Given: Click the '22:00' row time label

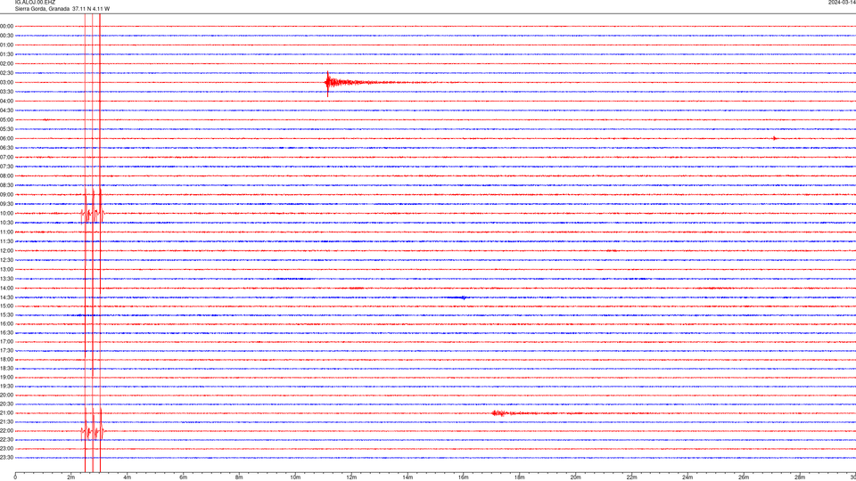Looking at the screenshot, I should pos(6,431).
